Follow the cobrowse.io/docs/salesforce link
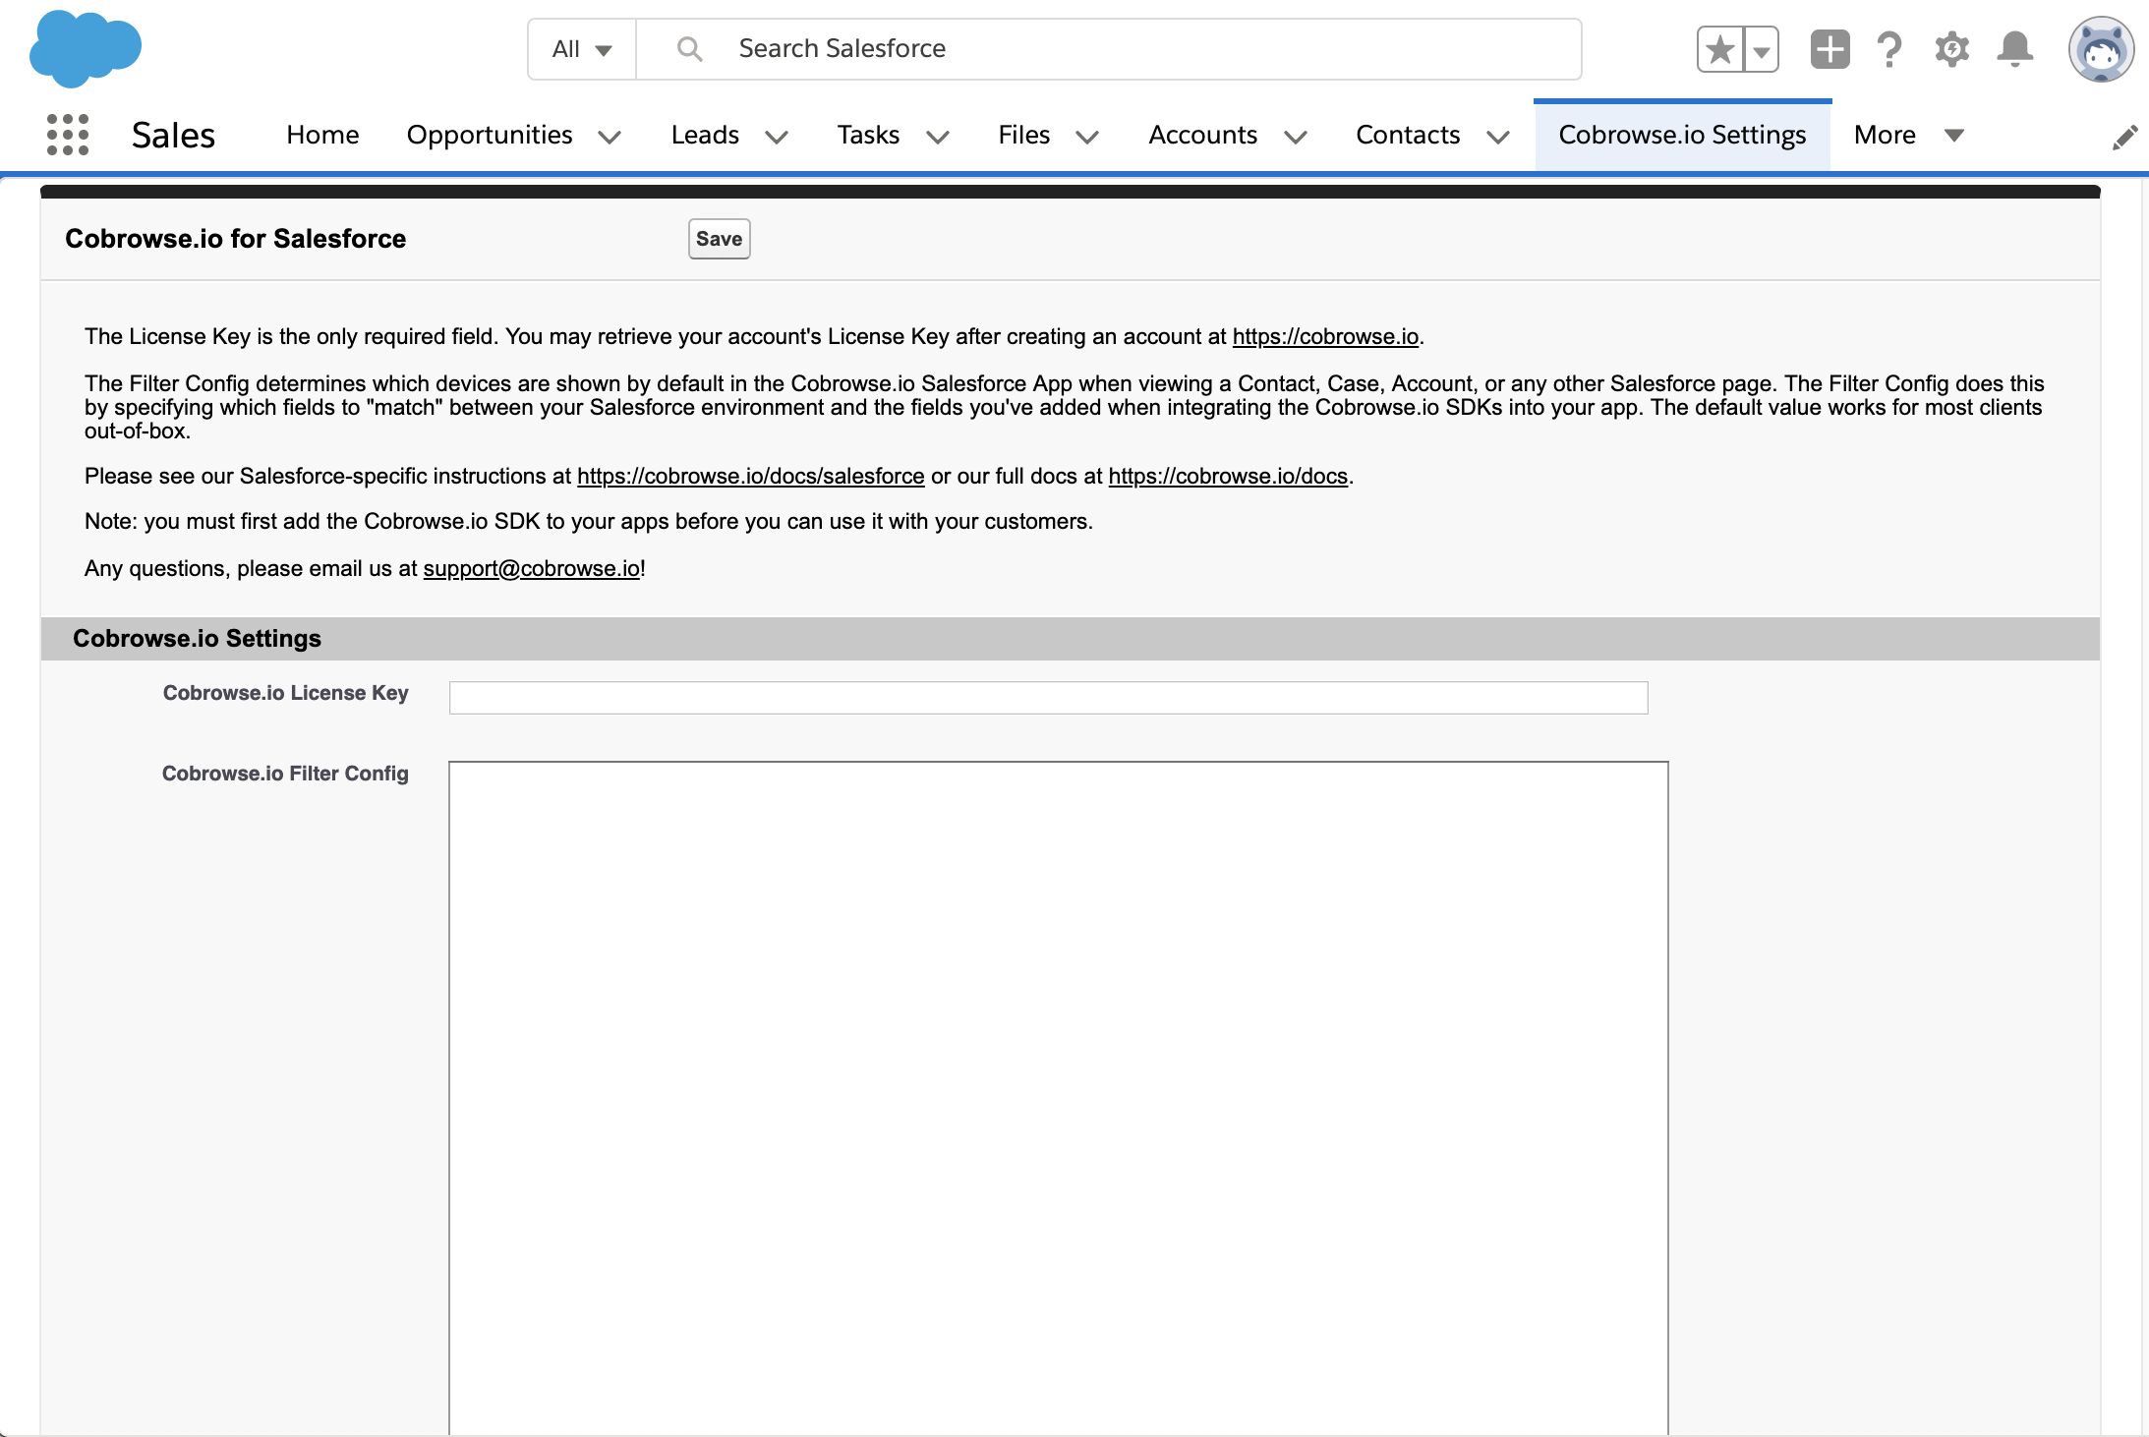This screenshot has width=2149, height=1437. tap(750, 476)
